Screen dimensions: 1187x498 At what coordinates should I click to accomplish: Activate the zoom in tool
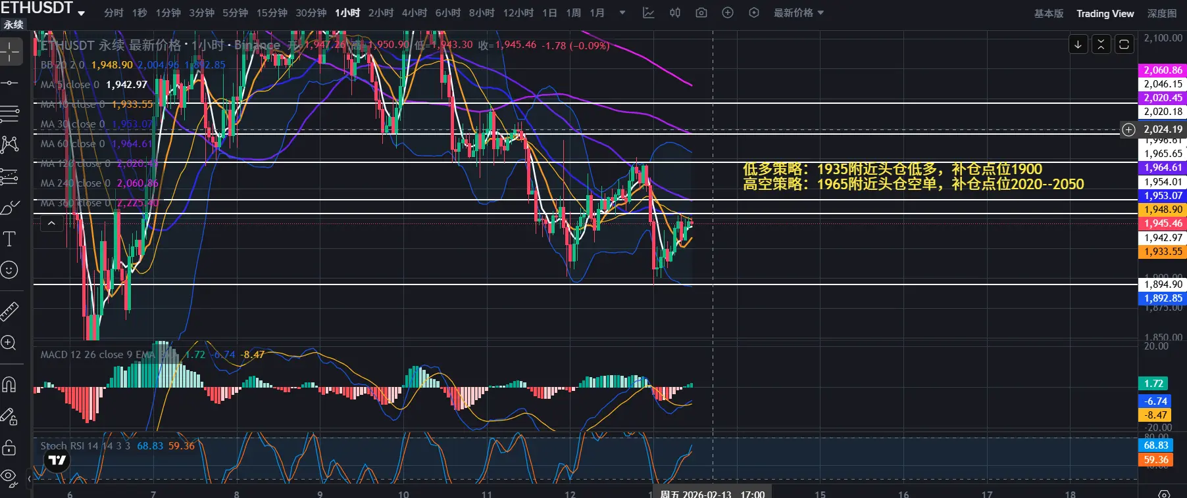click(x=10, y=342)
